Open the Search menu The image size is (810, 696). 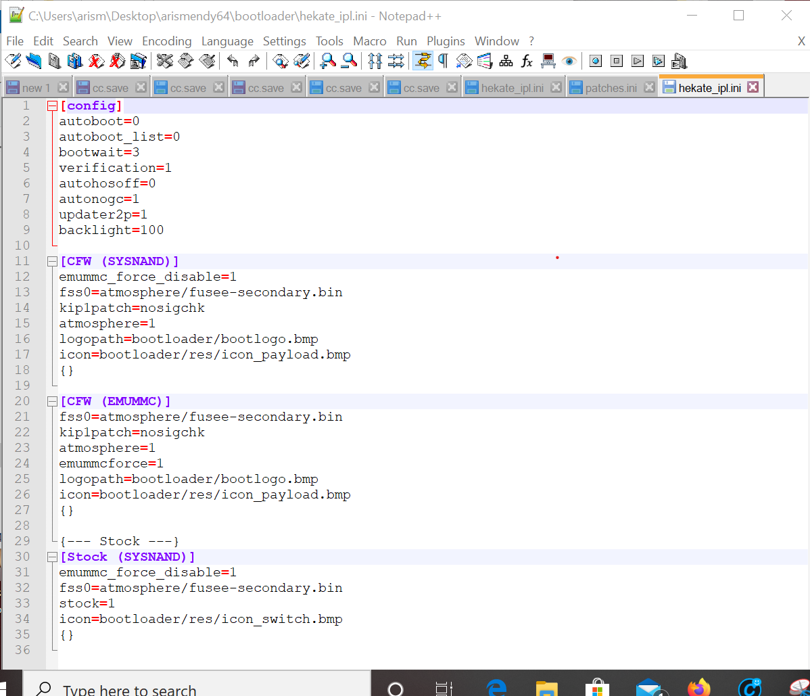click(x=80, y=41)
